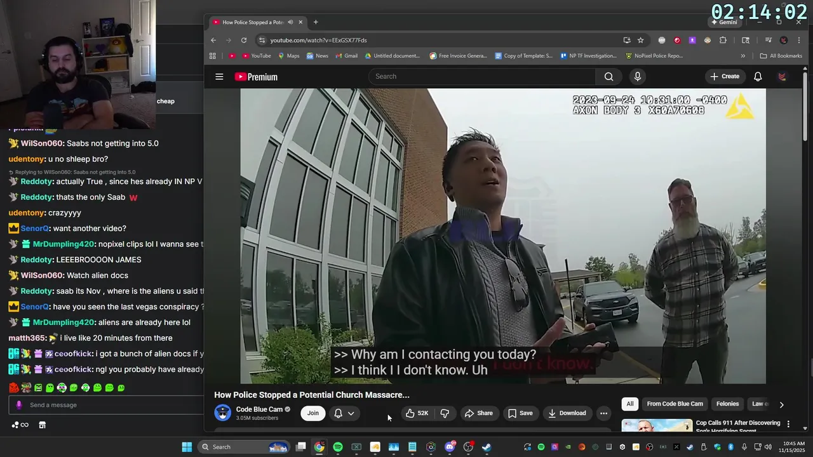This screenshot has height=457, width=813.
Task: Open the Chrome three-dot menu
Action: (x=798, y=40)
